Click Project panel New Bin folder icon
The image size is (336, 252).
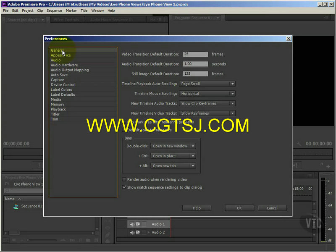(88, 240)
